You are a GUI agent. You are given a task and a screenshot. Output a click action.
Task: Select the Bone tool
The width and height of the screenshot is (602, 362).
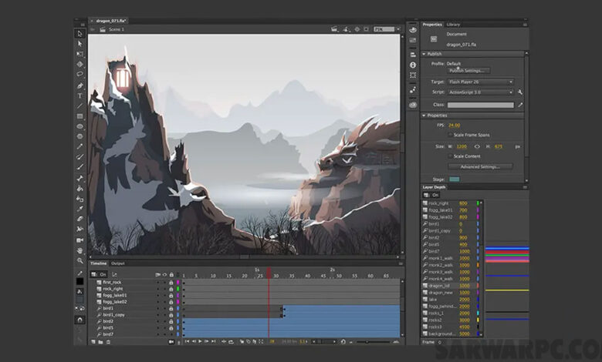79,178
